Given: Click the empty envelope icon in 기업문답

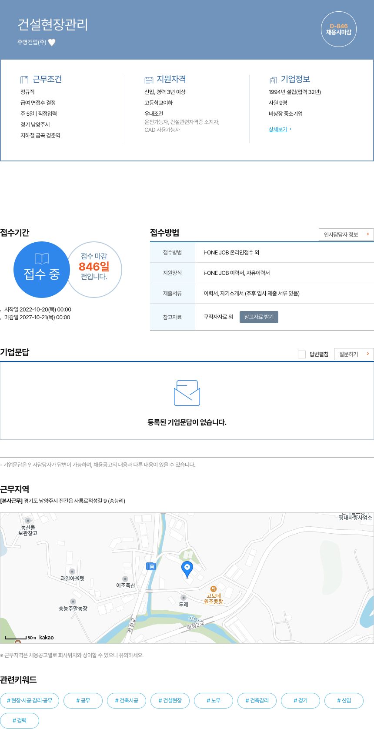Looking at the screenshot, I should (187, 393).
